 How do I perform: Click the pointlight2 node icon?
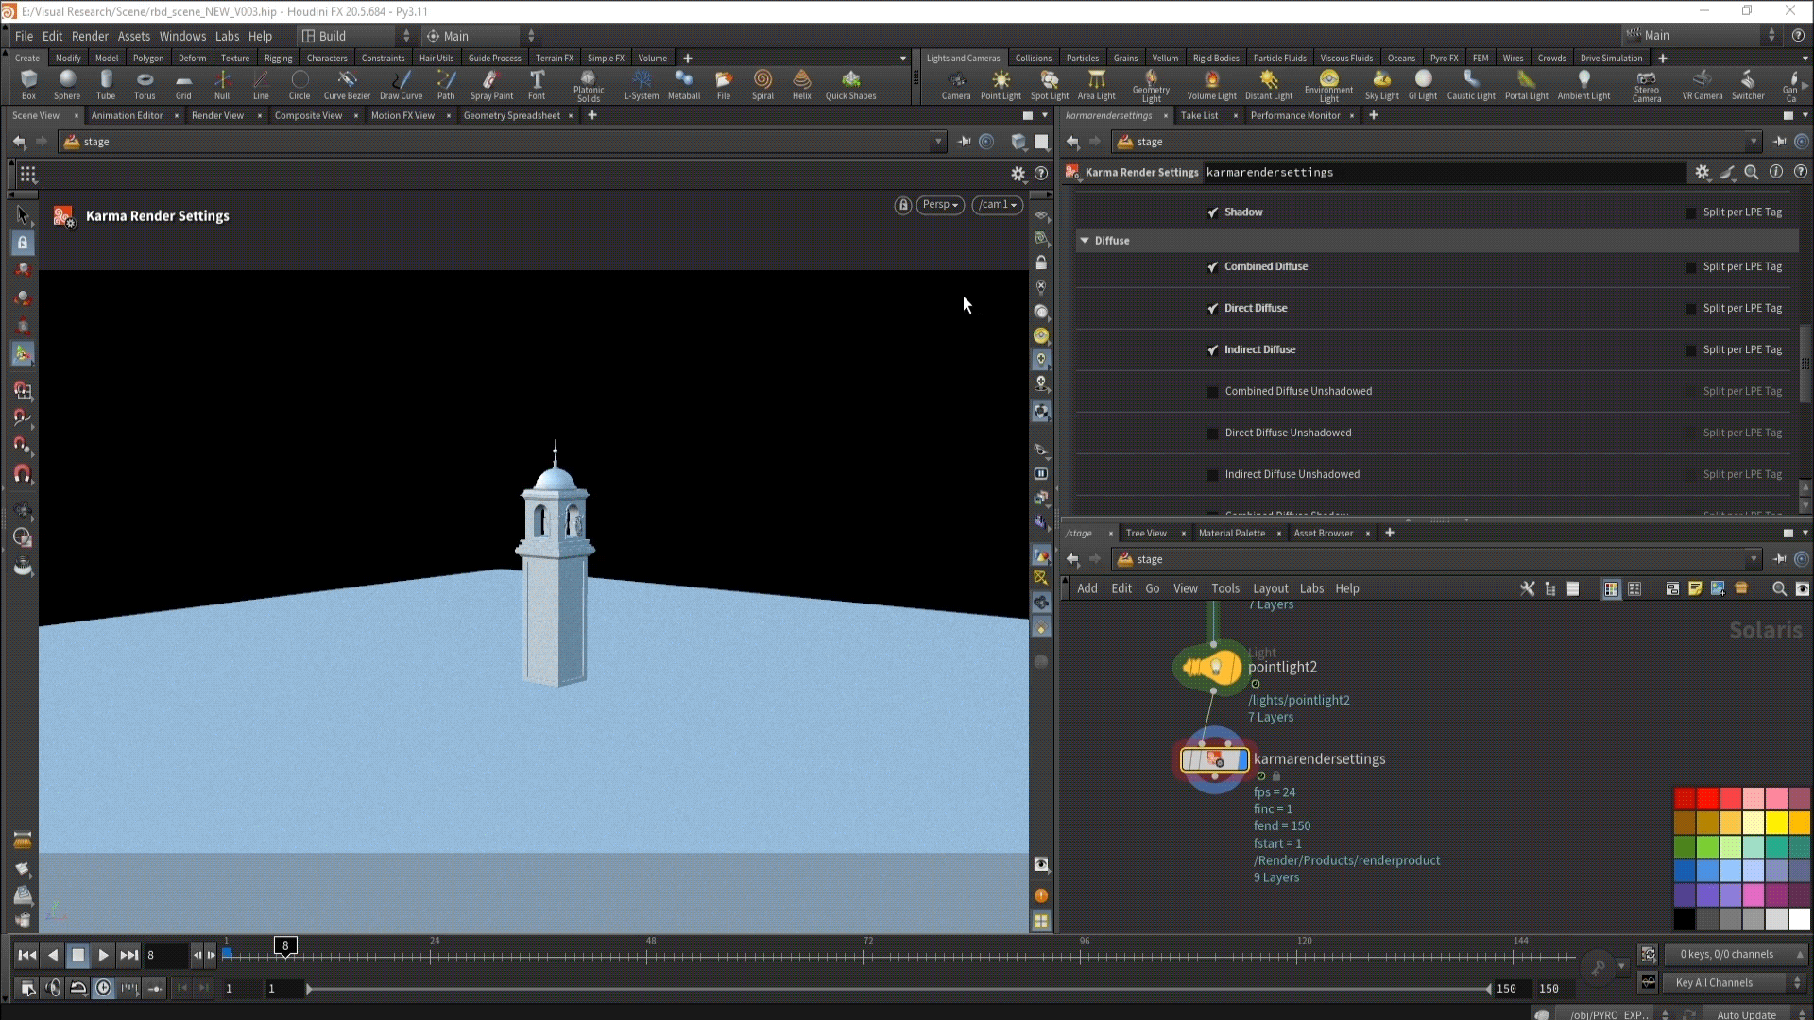[x=1213, y=668]
